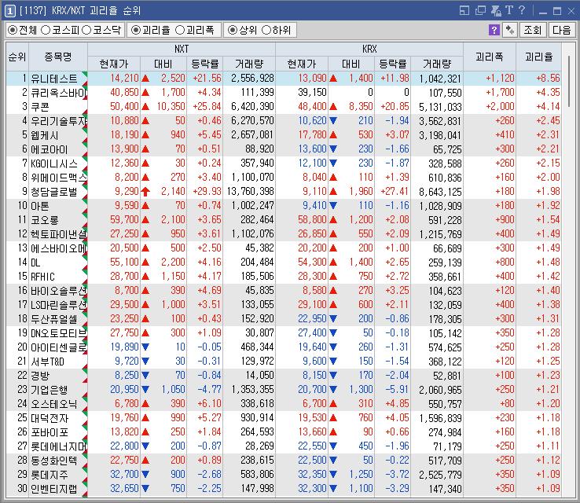This screenshot has height=503, width=580.
Task: Click the 포바이포 stock name
Action: tap(50, 432)
